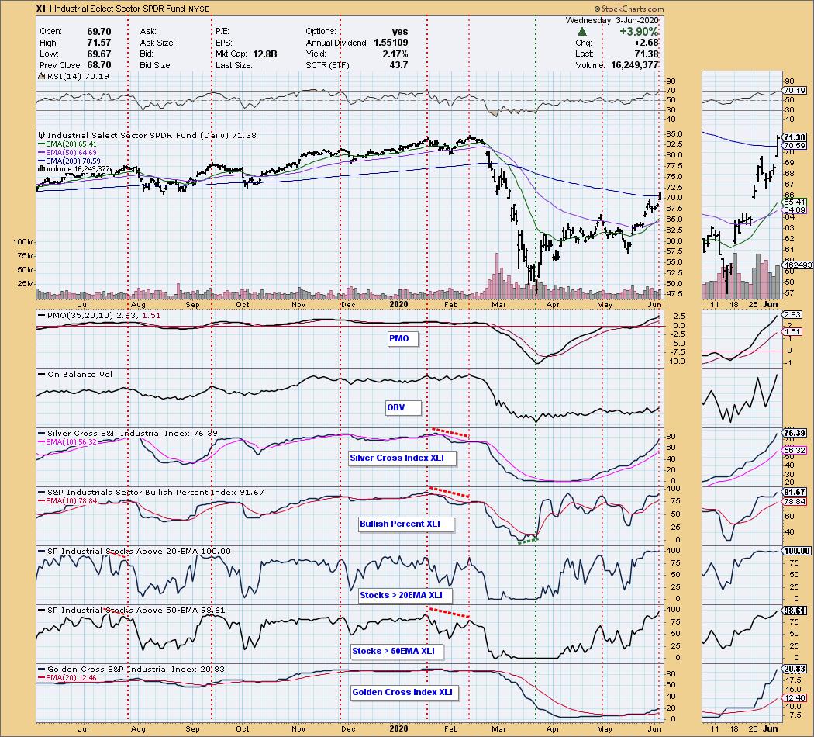
Task: Click the Volume value 16,249,377 in the header
Action: (x=635, y=65)
